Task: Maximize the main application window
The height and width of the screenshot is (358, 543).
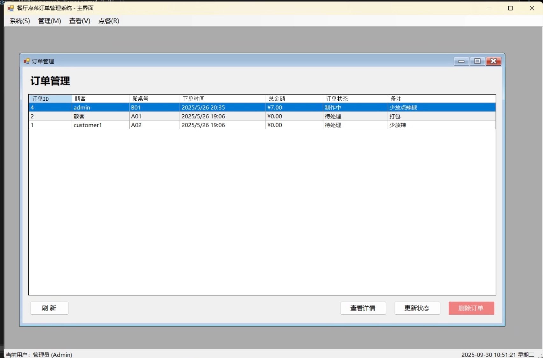Action: 511,8
